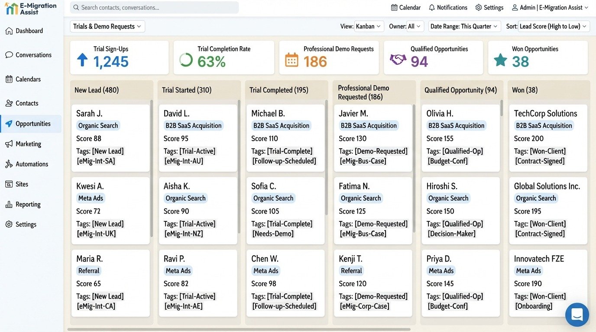Screen dimensions: 596x332
Task: Click the New Lead column scrollbar
Action: pyautogui.click(x=152, y=169)
